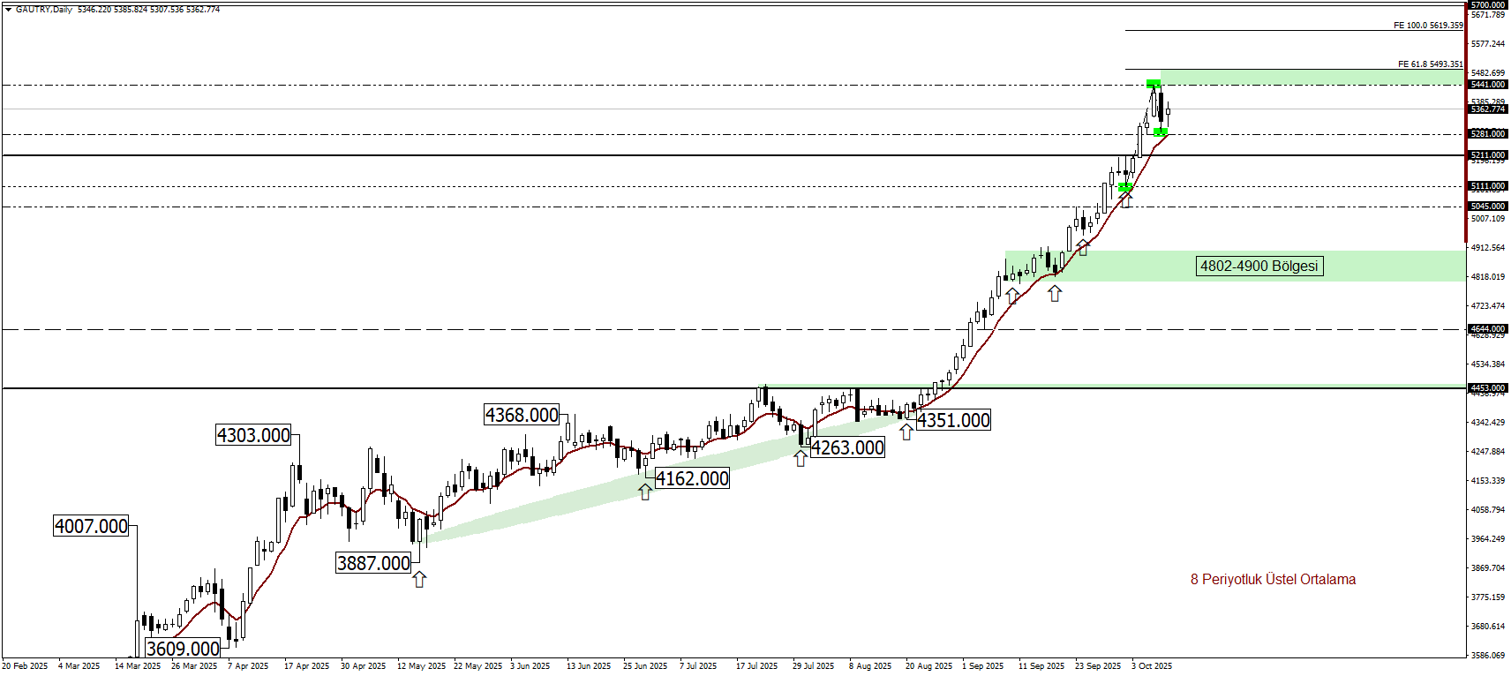Click the up arrow beside the 4351.000 label

tap(906, 432)
